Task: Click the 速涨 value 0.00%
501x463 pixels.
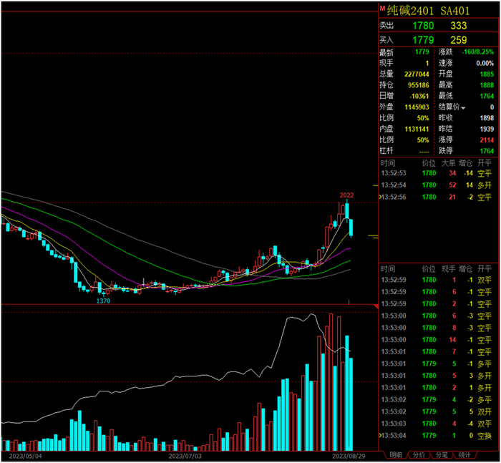Action: click(x=485, y=63)
